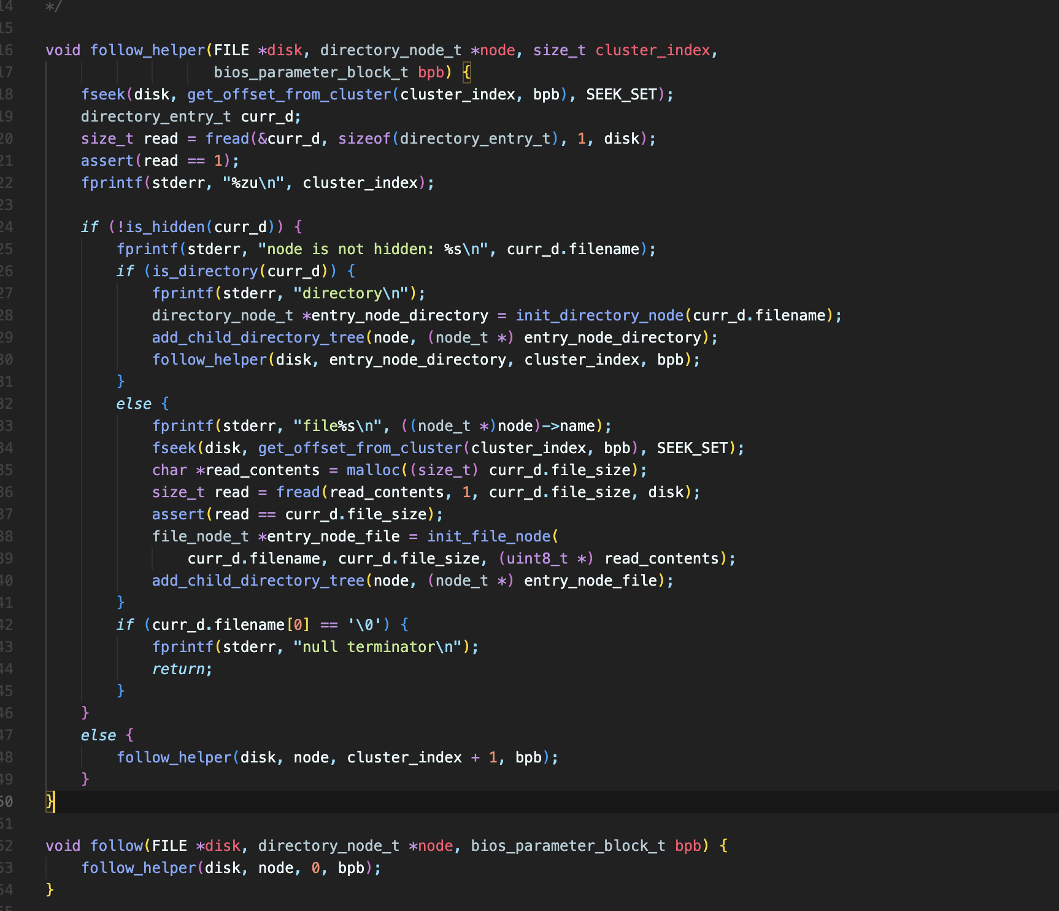Viewport: 1059px width, 911px height.
Task: Click the follow_helper name in its definition
Action: [147, 50]
